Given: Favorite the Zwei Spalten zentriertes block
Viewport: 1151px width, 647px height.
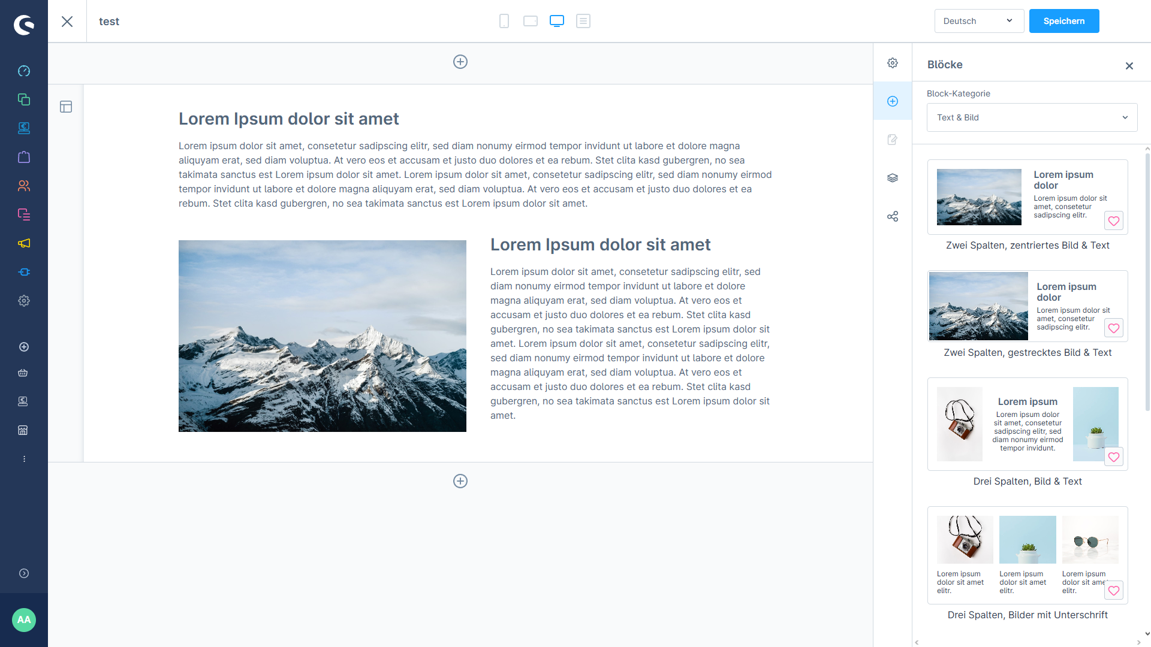Looking at the screenshot, I should (1114, 221).
